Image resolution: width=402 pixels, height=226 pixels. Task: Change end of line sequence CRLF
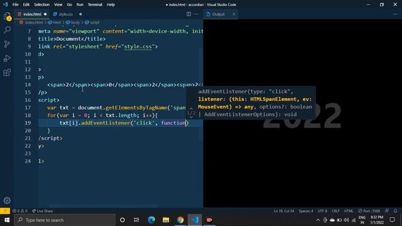point(335,211)
